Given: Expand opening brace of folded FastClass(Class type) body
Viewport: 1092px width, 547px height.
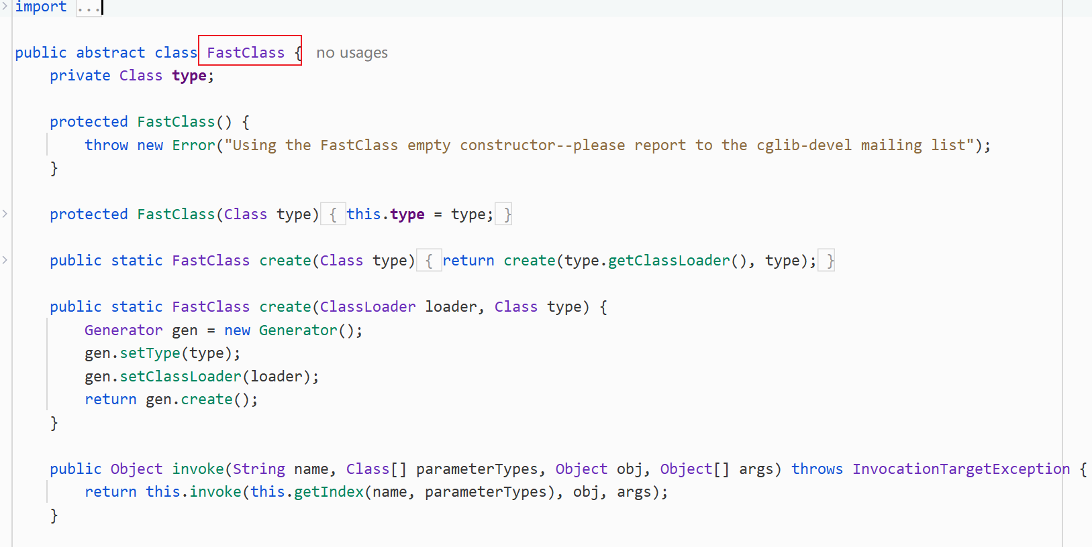Looking at the screenshot, I should [x=333, y=215].
